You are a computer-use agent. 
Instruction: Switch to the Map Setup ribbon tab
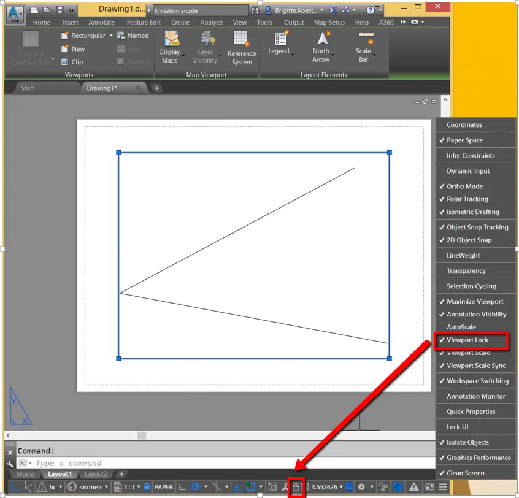click(x=329, y=22)
